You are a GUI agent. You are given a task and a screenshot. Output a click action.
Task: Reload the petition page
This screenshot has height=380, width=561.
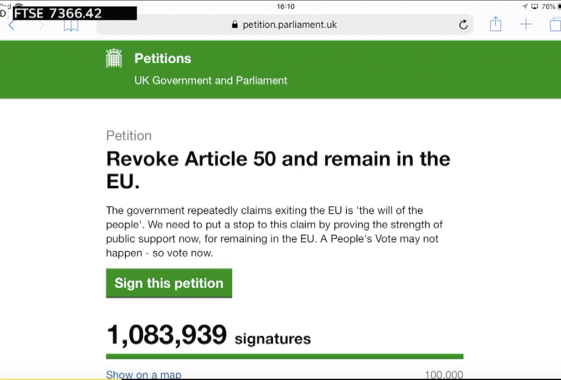[x=463, y=25]
